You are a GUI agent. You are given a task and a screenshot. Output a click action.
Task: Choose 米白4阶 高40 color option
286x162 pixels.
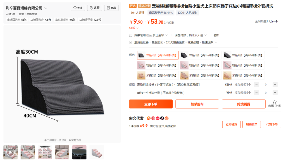(x=244, y=75)
